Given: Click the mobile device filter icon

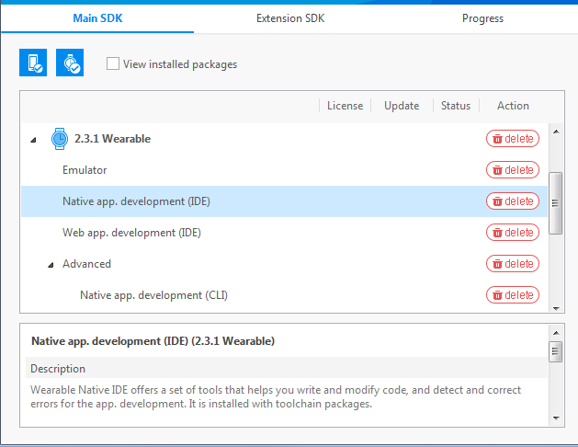Looking at the screenshot, I should coord(33,63).
